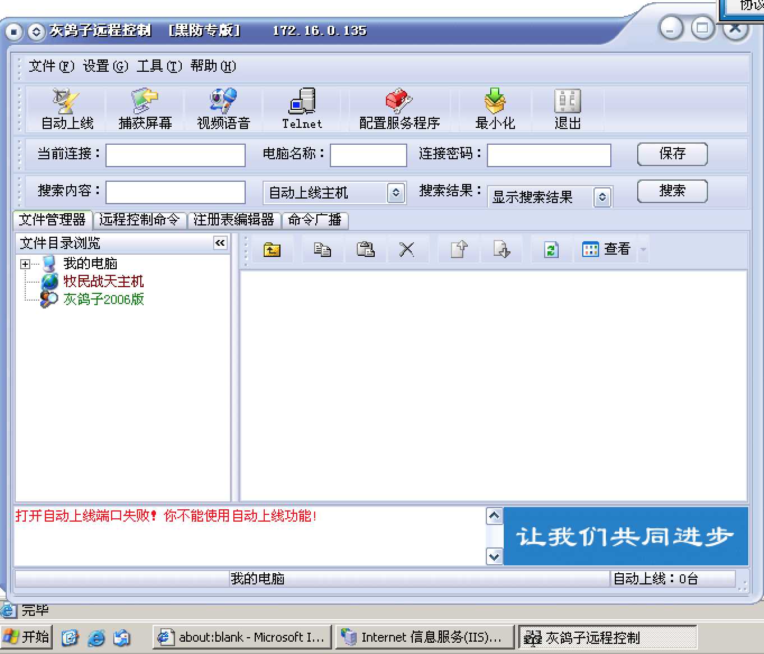Click the 查看 view mode button

coord(606,249)
